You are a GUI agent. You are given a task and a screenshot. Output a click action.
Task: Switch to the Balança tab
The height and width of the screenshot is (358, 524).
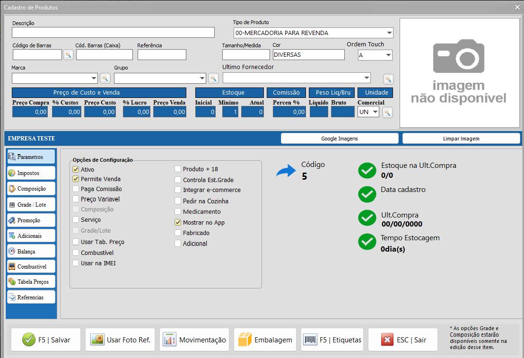[31, 251]
